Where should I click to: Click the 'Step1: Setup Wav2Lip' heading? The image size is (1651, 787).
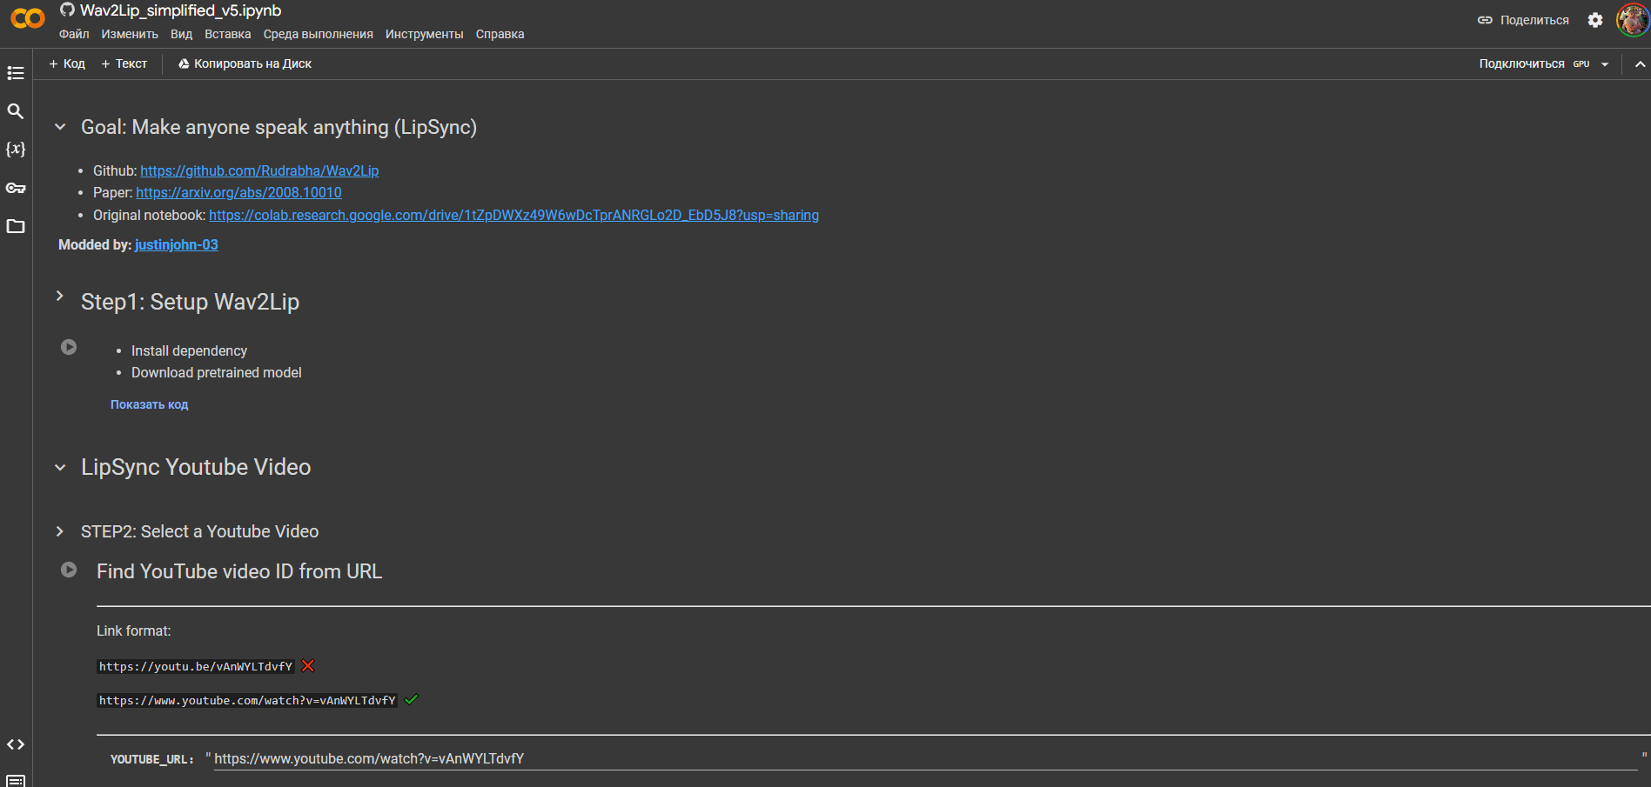click(x=190, y=302)
